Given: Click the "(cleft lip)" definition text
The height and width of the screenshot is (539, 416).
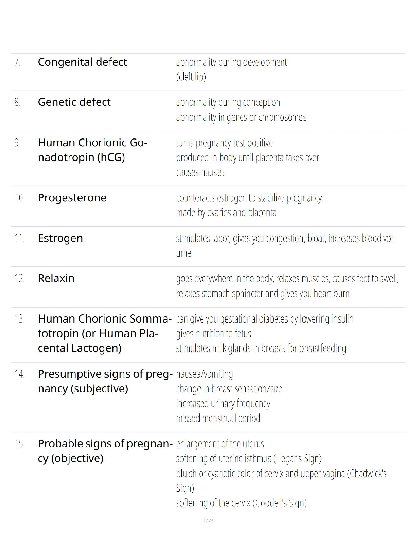Looking at the screenshot, I should click(191, 77).
